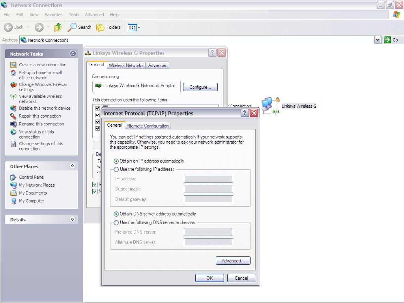Toggle first item checkbox in connection items list

[x=98, y=108]
